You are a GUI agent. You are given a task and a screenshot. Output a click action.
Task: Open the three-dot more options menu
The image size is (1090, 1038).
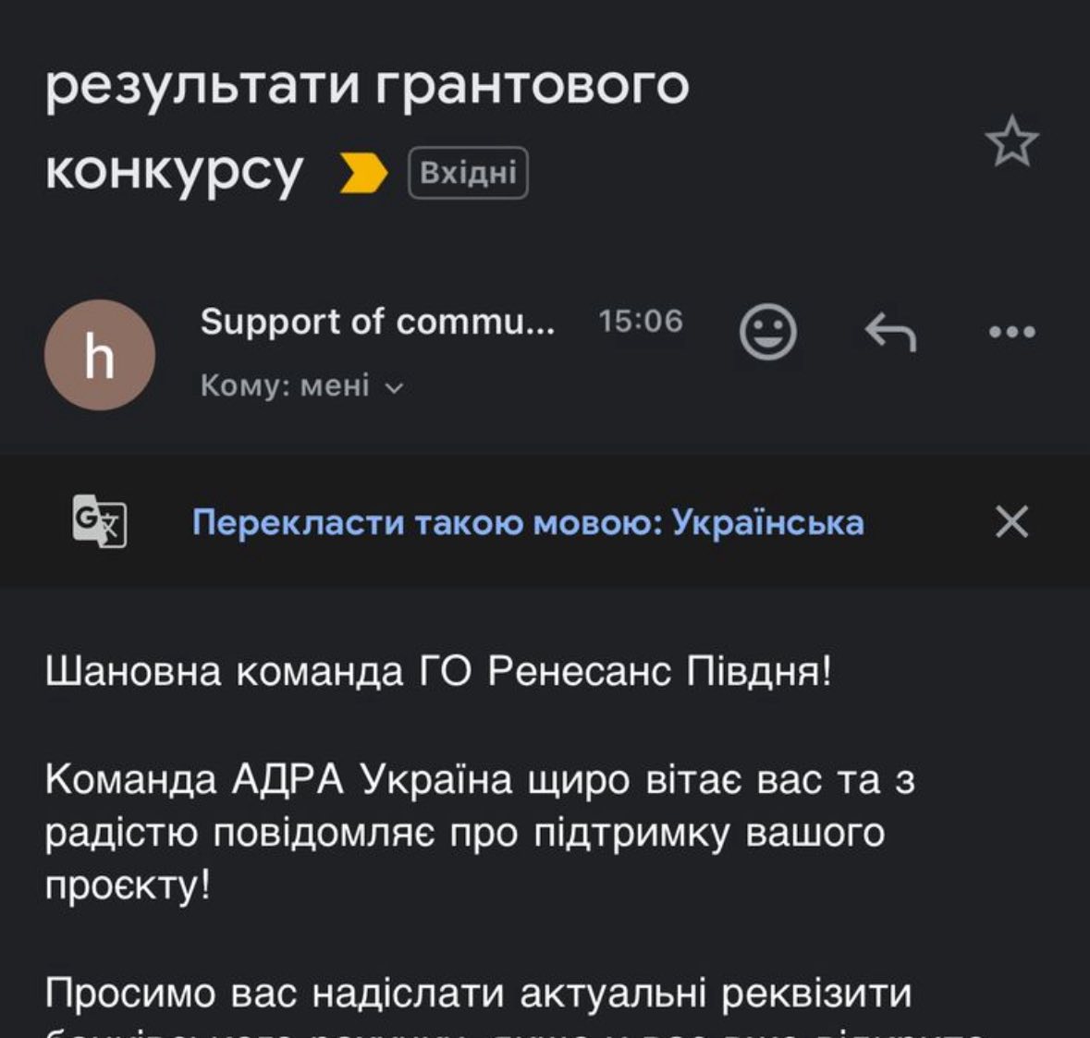tap(1011, 331)
